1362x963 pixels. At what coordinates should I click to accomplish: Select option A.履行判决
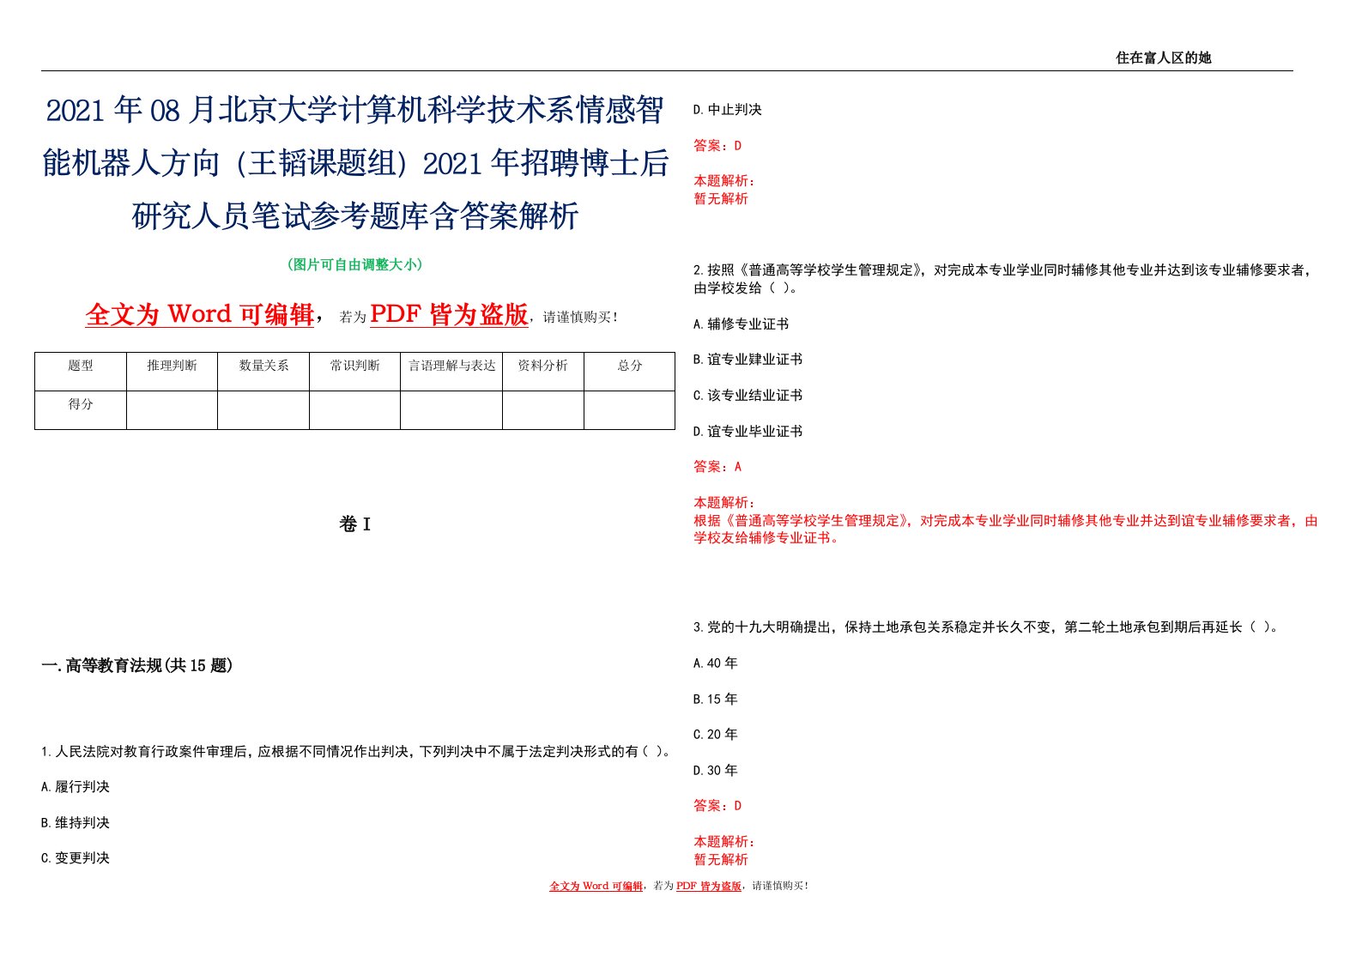(x=76, y=787)
